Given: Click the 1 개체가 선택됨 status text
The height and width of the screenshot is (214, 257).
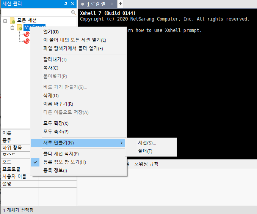Looking at the screenshot, I should pyautogui.click(x=18, y=210).
